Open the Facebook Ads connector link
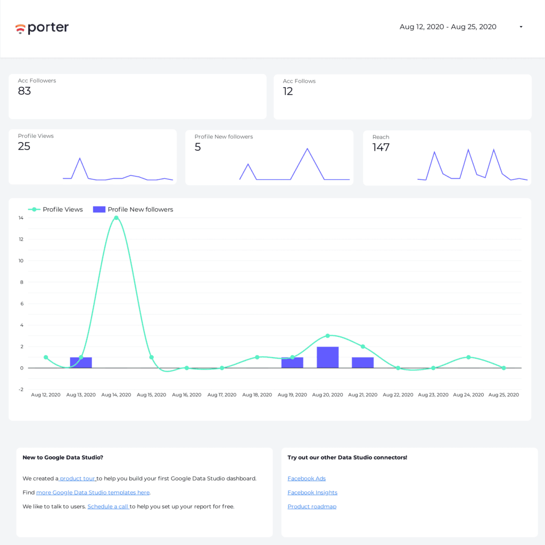 tap(307, 478)
